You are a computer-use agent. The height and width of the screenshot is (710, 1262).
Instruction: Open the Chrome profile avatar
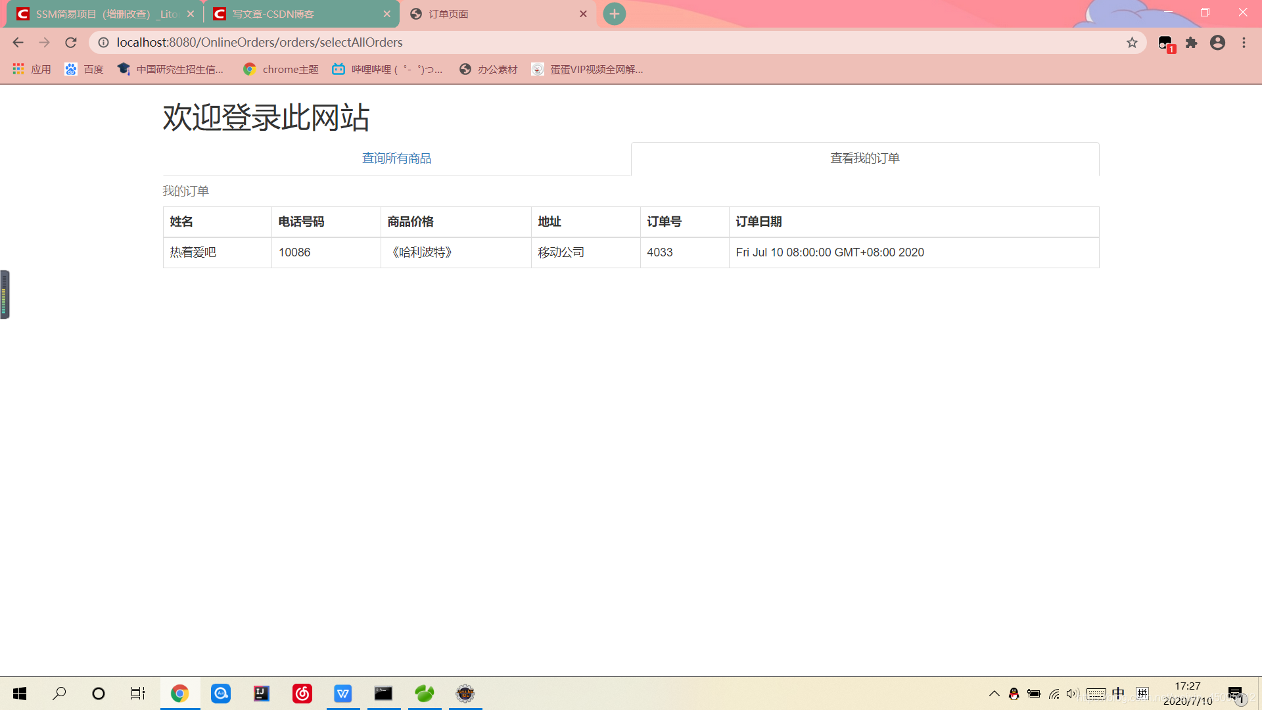click(x=1217, y=43)
